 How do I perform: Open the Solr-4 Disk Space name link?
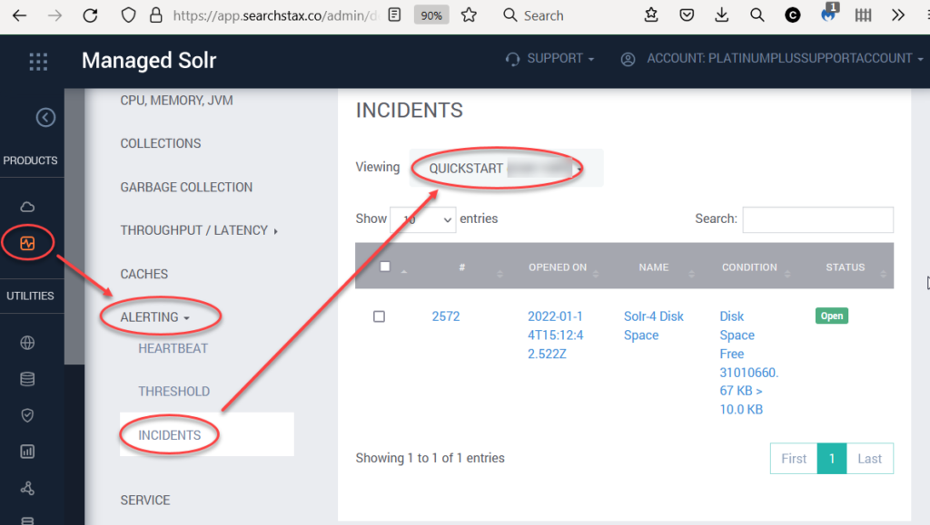(654, 326)
